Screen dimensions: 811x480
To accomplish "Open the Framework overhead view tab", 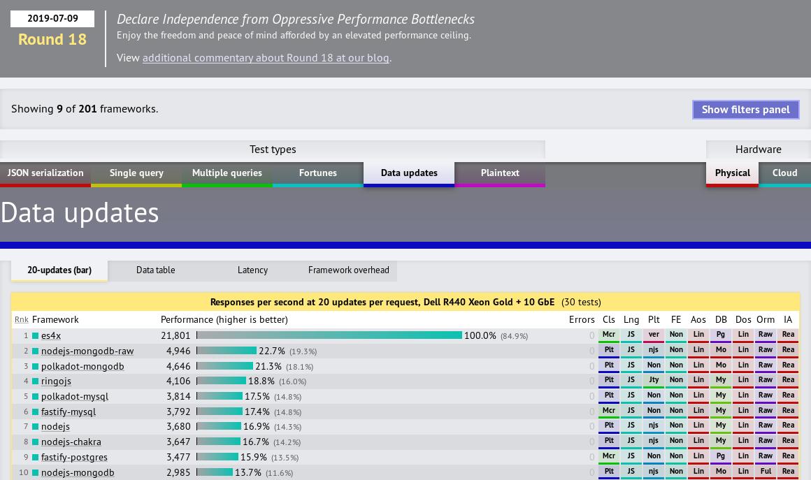I will point(349,270).
